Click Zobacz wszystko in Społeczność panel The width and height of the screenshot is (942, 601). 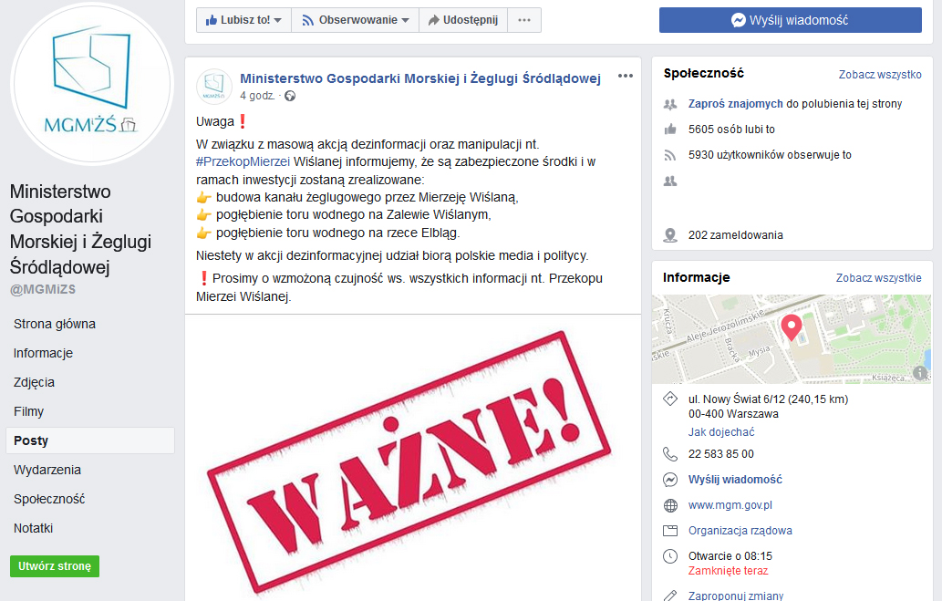click(x=879, y=75)
